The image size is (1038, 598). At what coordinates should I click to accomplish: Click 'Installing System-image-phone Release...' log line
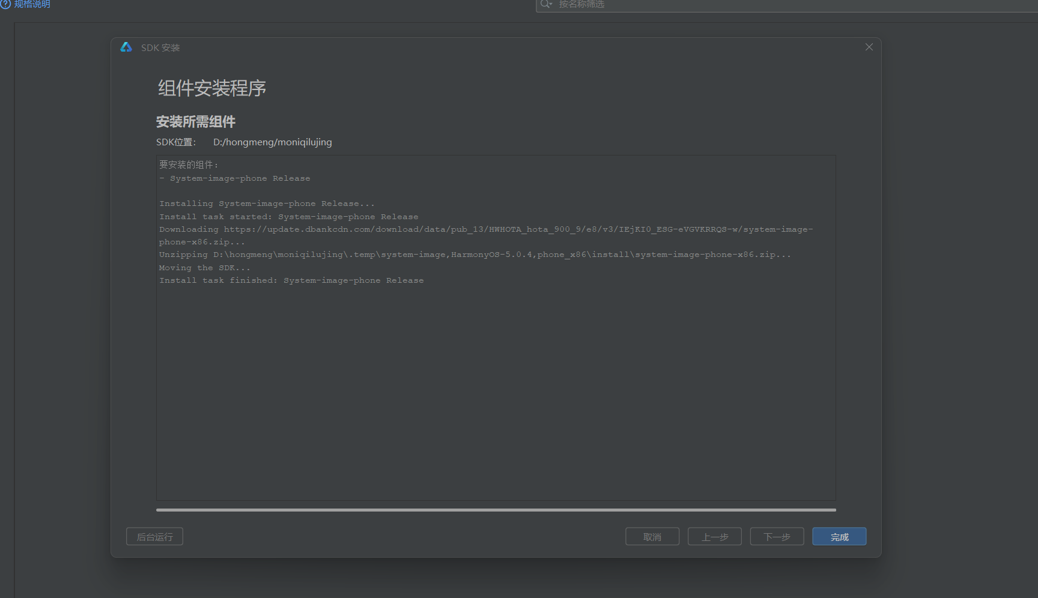pyautogui.click(x=267, y=204)
